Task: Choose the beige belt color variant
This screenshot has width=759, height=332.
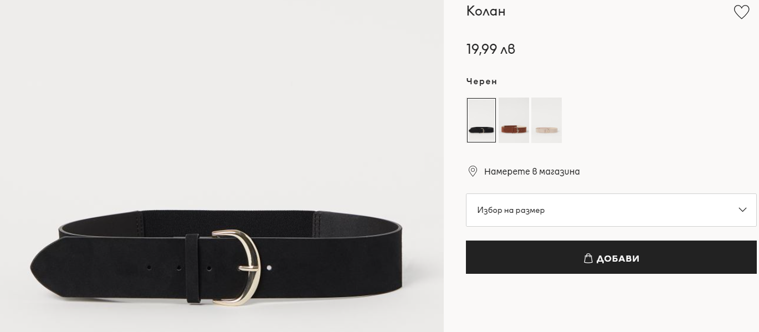Action: [546, 120]
